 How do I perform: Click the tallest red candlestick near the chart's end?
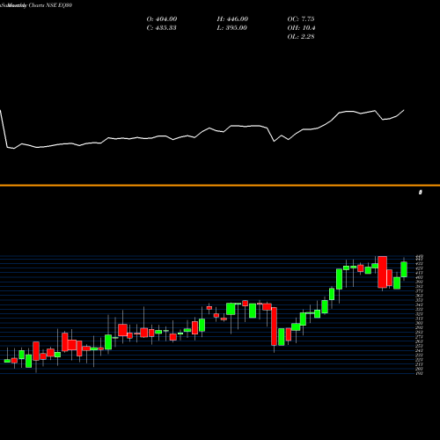coord(382,272)
